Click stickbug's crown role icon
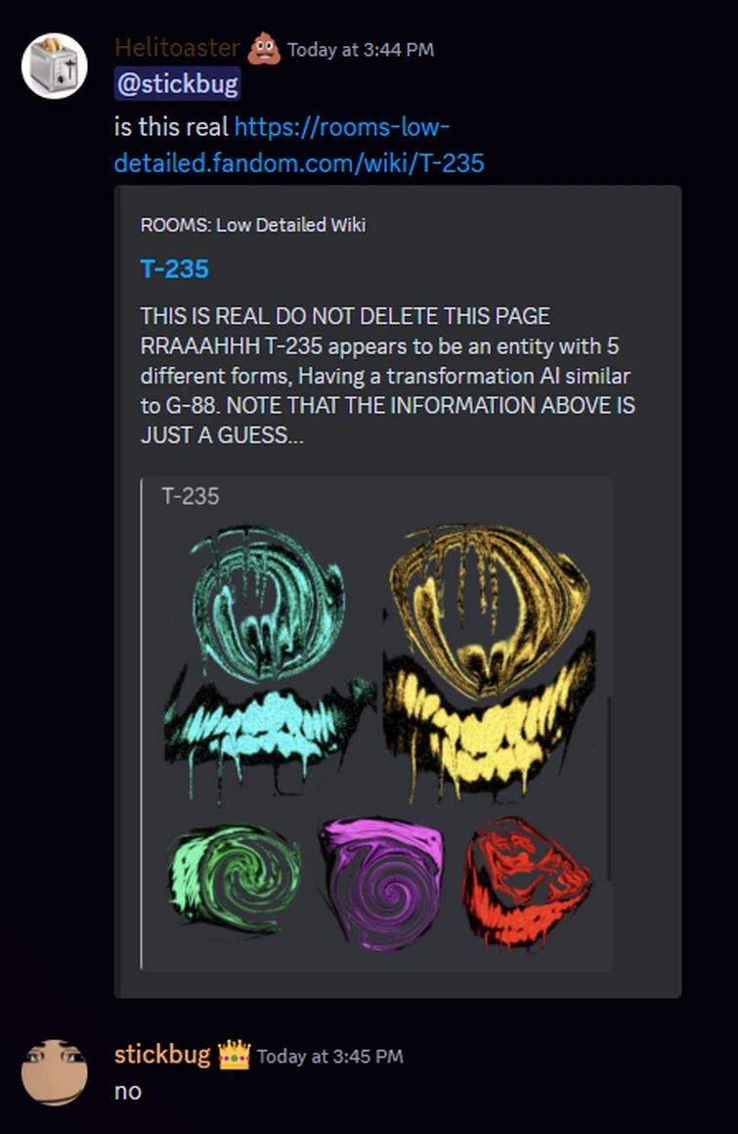This screenshot has width=738, height=1134. [235, 1055]
